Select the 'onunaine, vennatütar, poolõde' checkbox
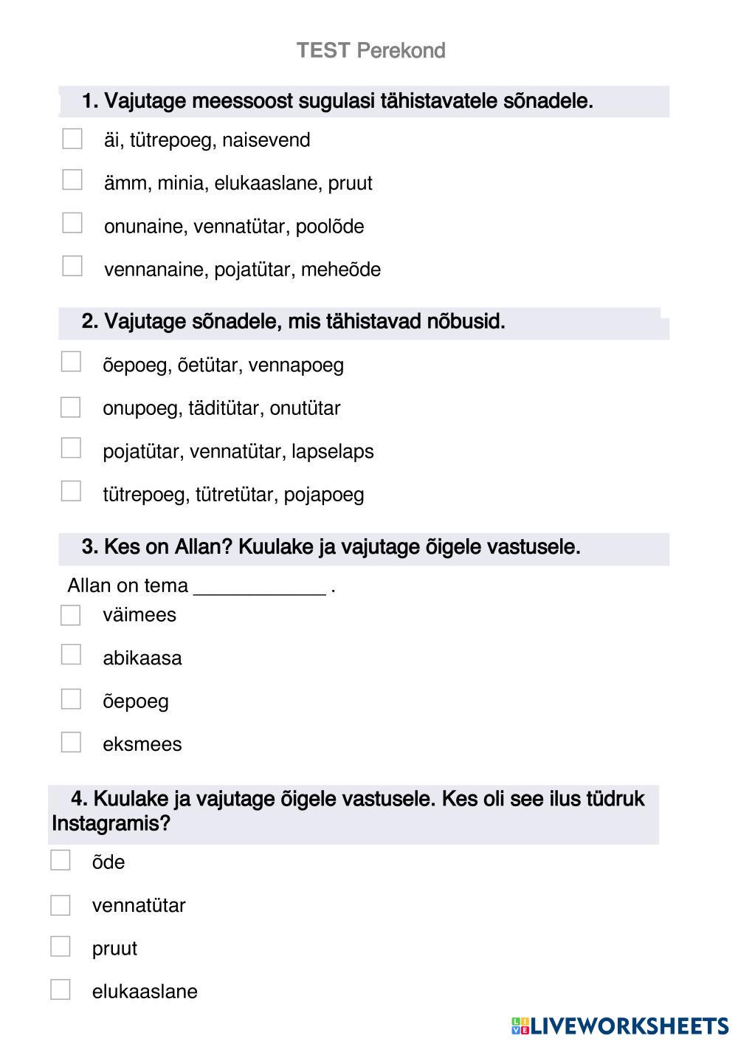Screen dimensions: 738x1044 72,223
